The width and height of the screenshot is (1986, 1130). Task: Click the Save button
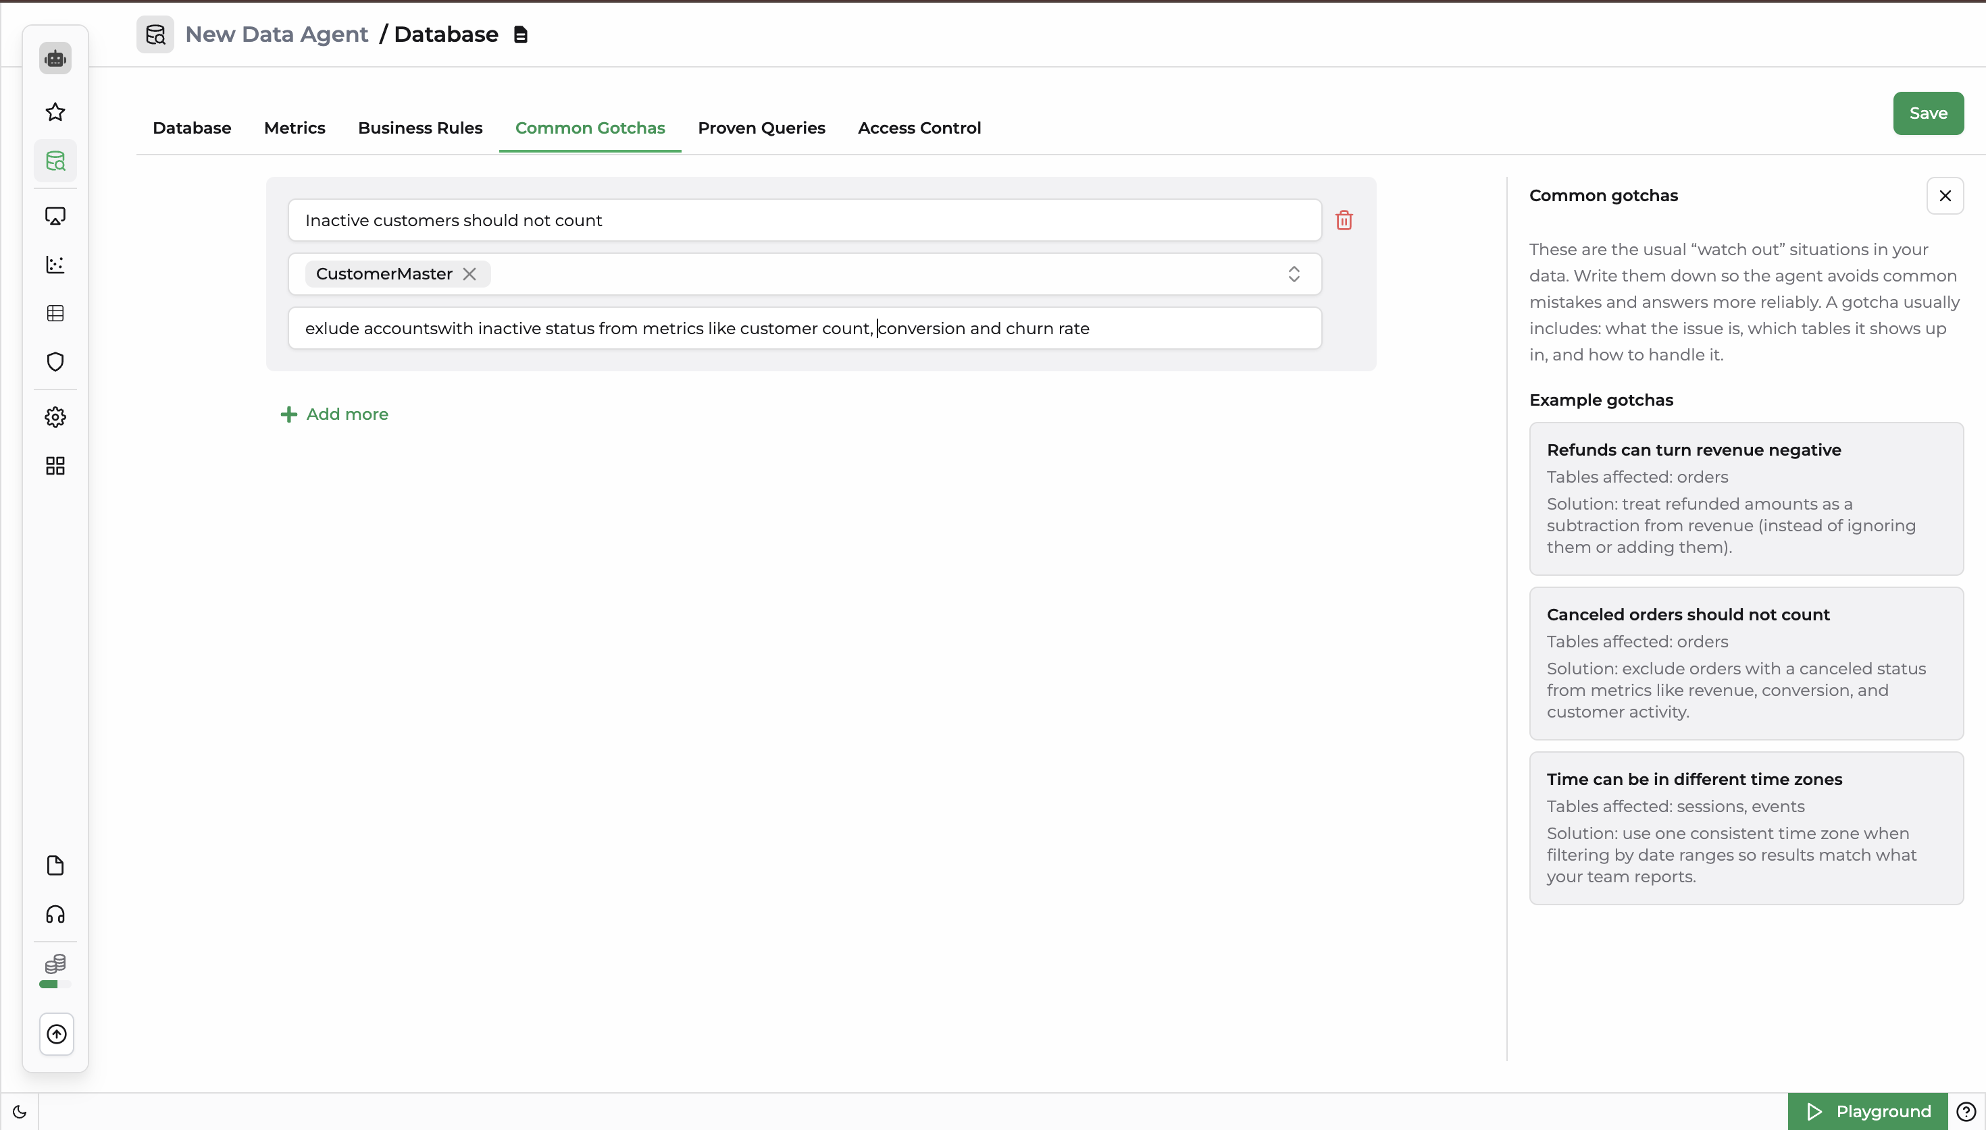point(1928,113)
